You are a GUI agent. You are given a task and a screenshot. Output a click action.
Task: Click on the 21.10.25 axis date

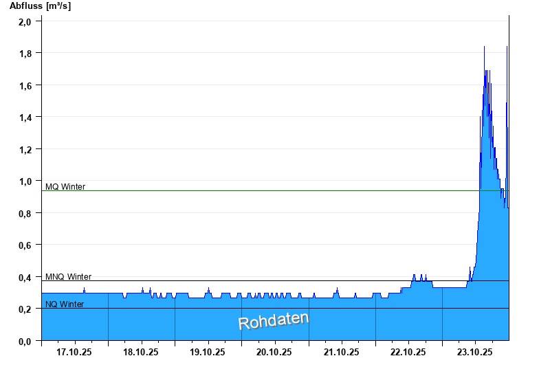tap(341, 352)
